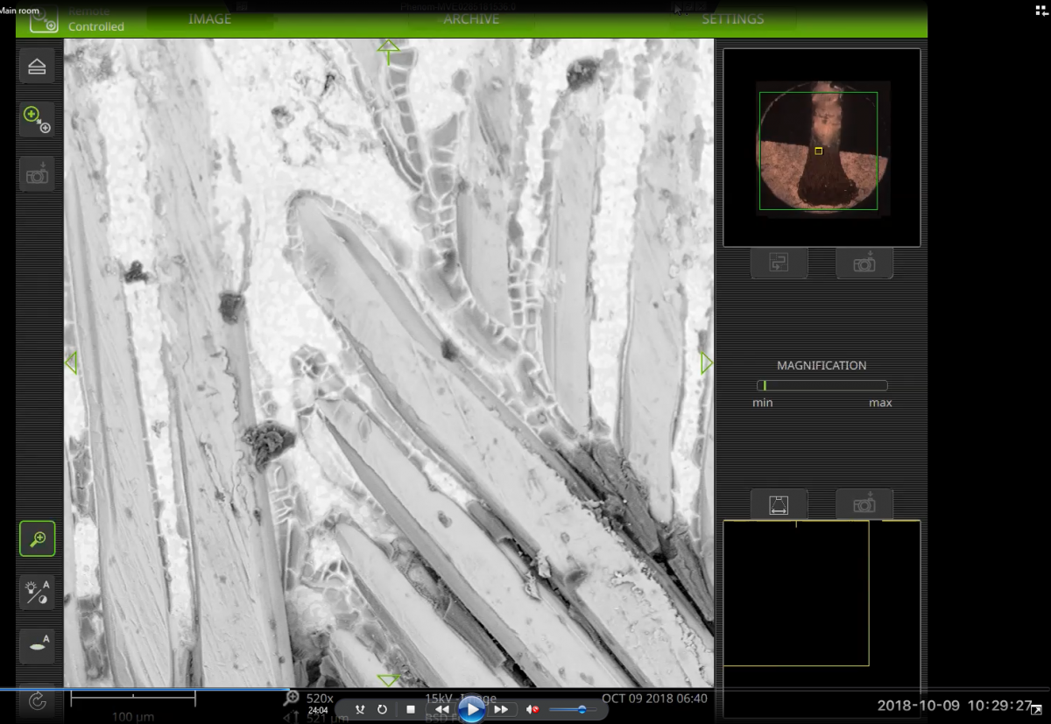Click the auto focus icon
1051x724 pixels.
37,646
